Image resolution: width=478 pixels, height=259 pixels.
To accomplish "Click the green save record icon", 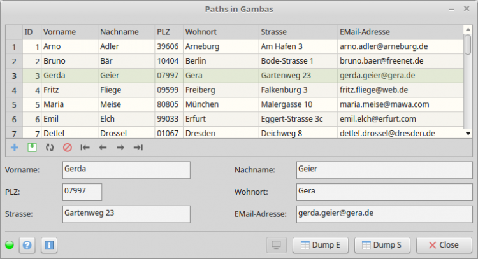I will (x=32, y=148).
